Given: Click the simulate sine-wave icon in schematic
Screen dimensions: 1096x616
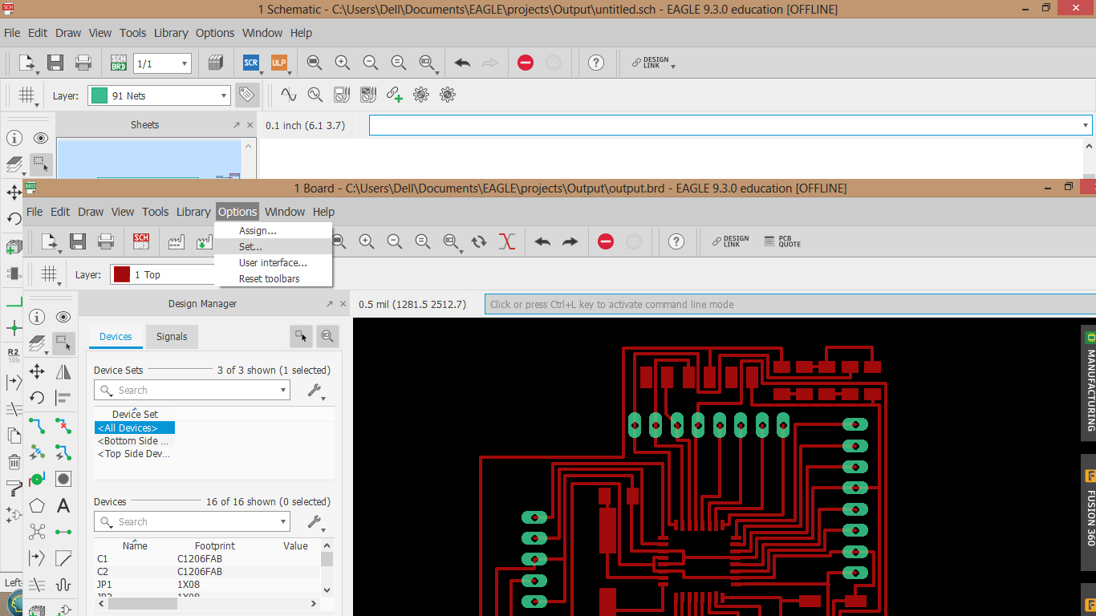Looking at the screenshot, I should [289, 95].
